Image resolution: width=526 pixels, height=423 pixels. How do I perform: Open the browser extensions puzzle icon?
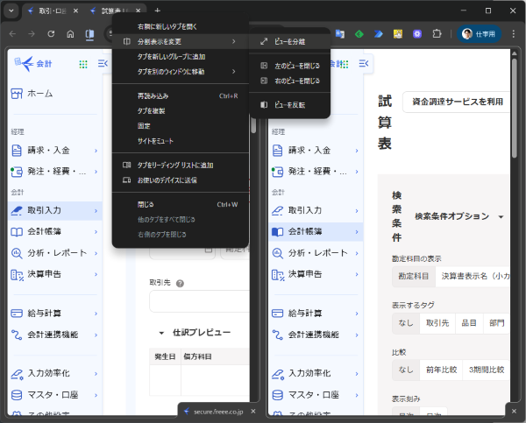(x=436, y=33)
